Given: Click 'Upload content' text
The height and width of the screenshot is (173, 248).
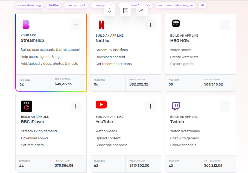Looking at the screenshot, I should tap(108, 138).
